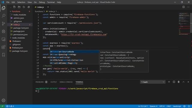Switch to the OUTPUT panel tab
The width and height of the screenshot is (192, 108).
[x=53, y=82]
